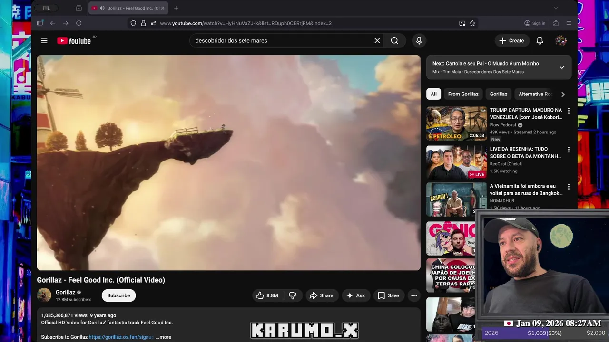Bookmark this page with the star

pos(472,23)
